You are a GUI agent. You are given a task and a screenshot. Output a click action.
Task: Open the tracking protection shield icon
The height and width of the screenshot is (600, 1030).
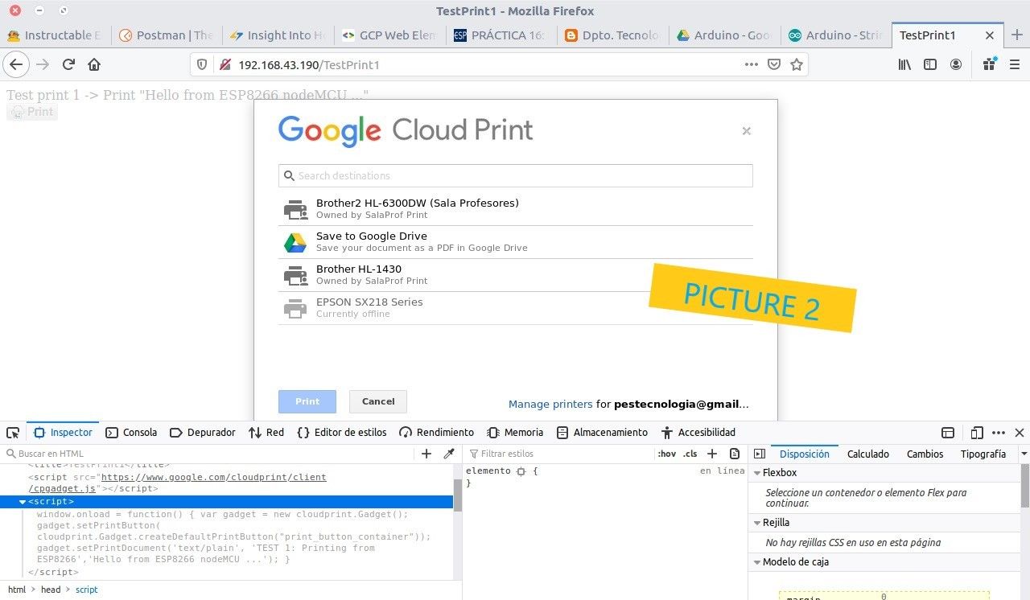coord(202,64)
